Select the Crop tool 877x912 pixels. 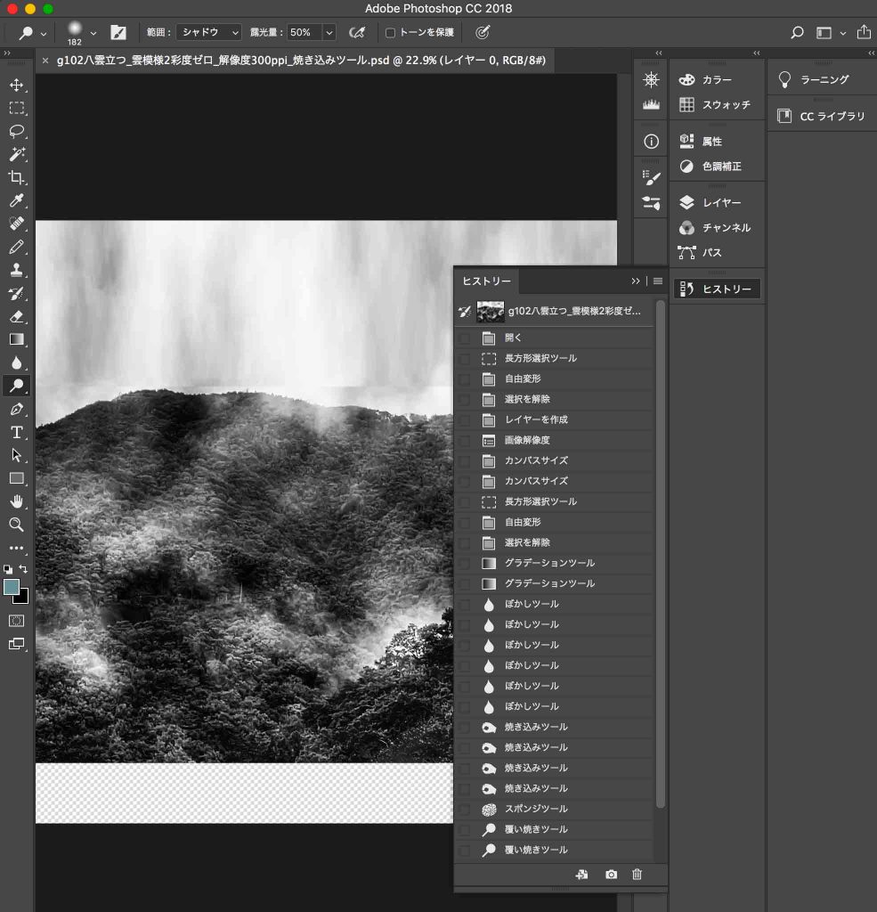click(x=16, y=177)
